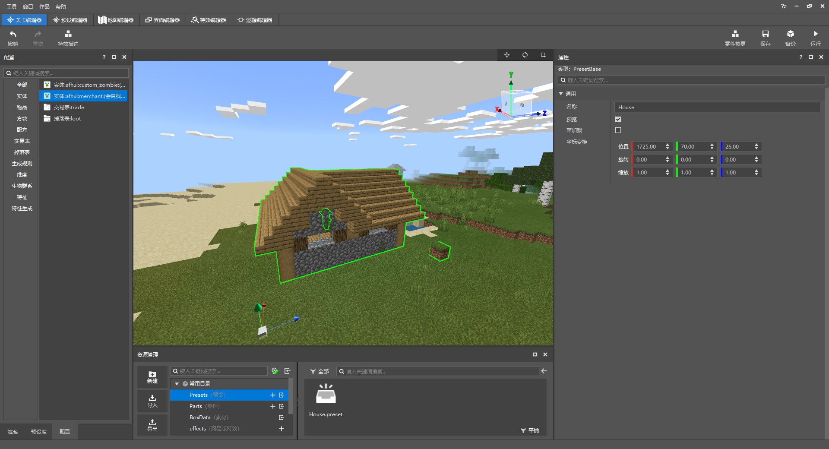Click the open-folder icon beside resource search
The image size is (829, 449).
pos(288,371)
